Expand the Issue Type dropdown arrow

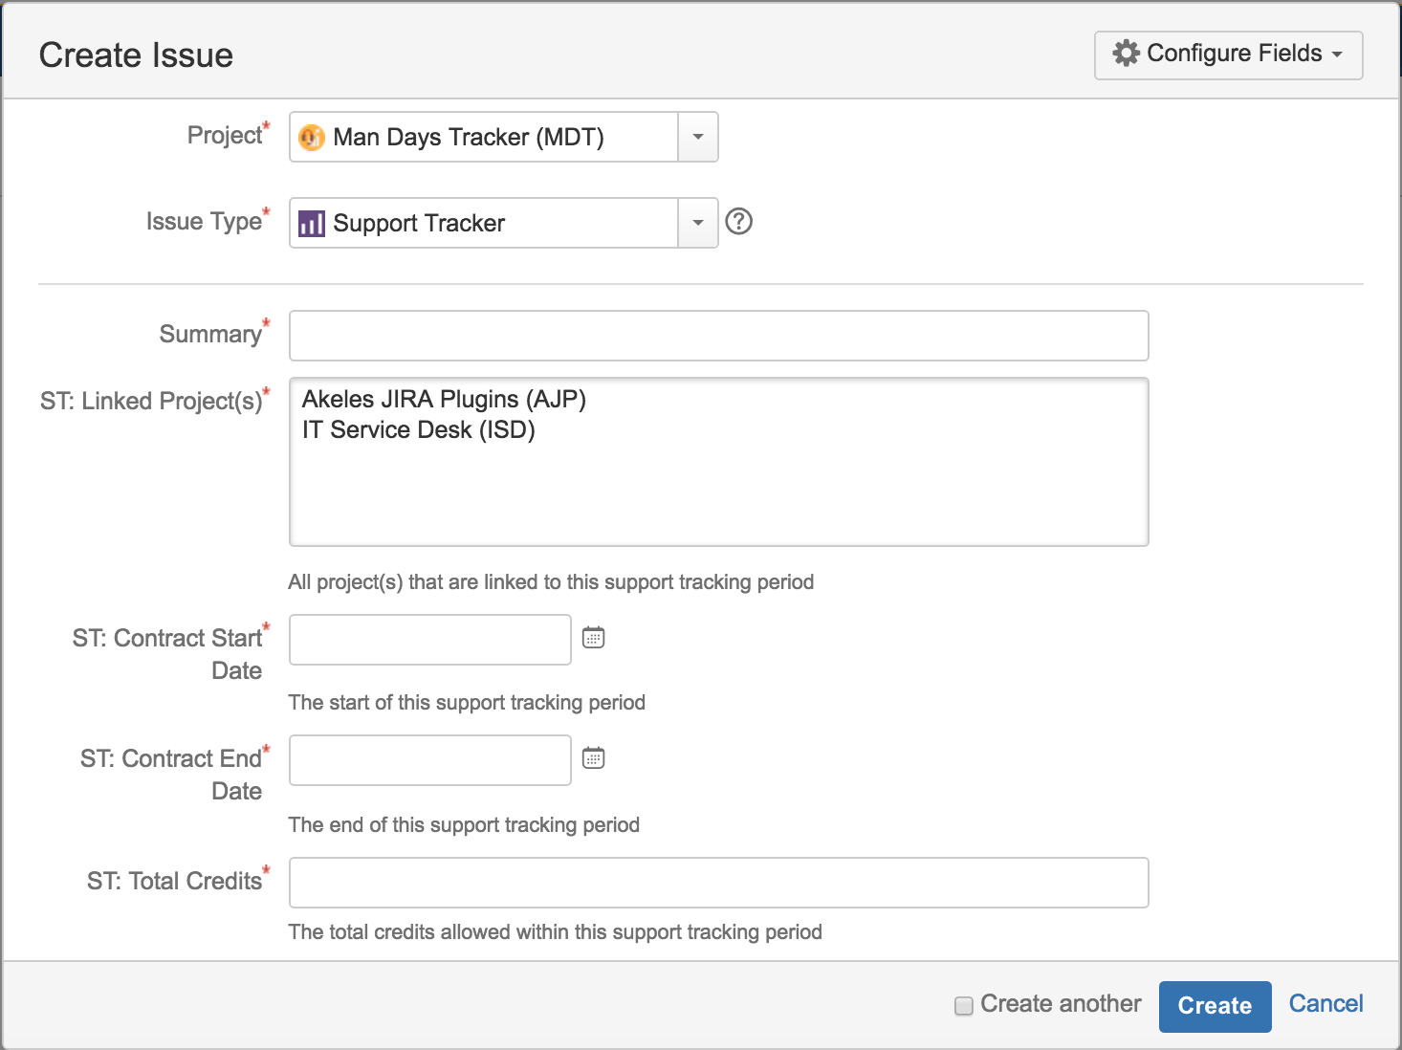pyautogui.click(x=698, y=224)
